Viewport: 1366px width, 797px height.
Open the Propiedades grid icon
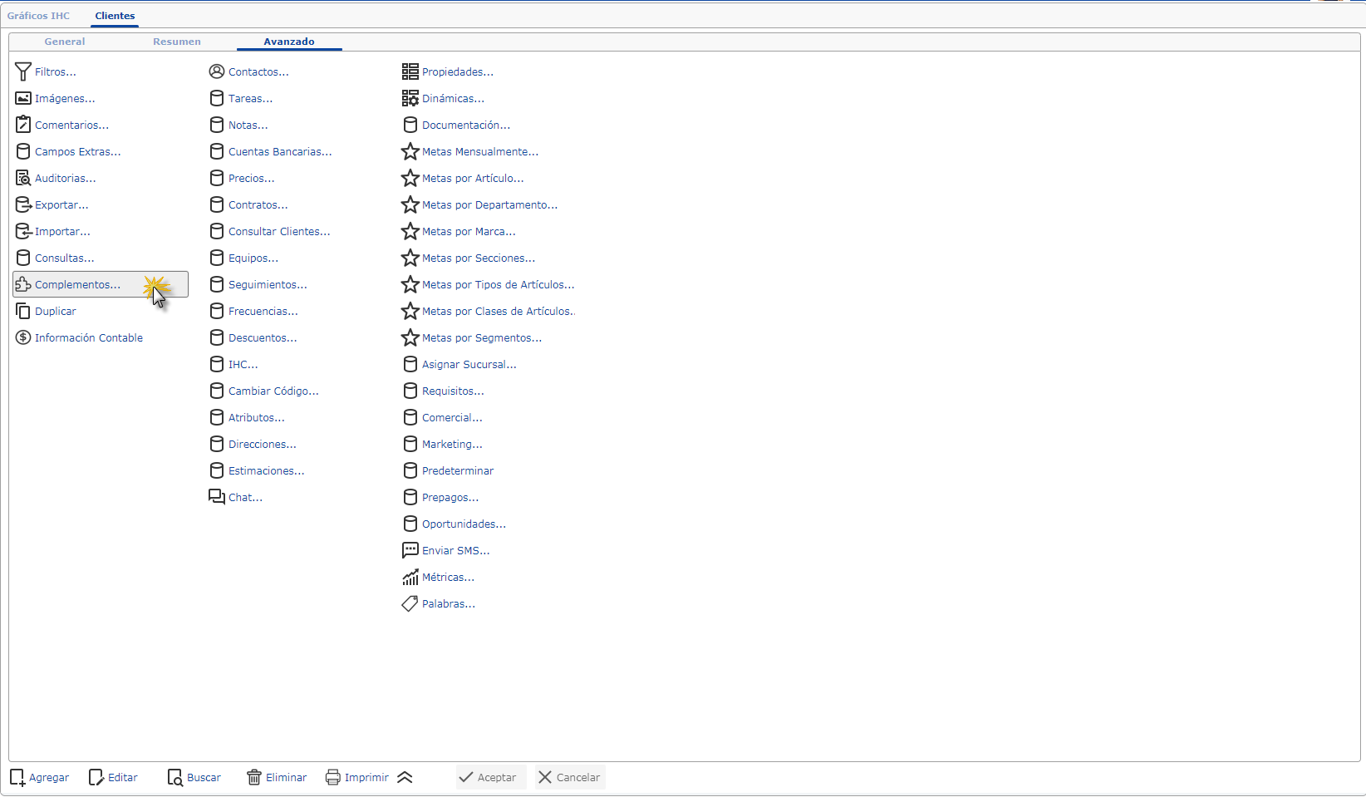[x=410, y=72]
